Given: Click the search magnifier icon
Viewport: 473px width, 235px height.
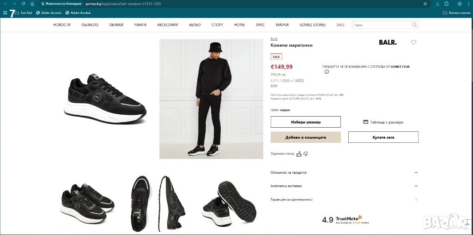Looking at the screenshot, I should point(414,25).
